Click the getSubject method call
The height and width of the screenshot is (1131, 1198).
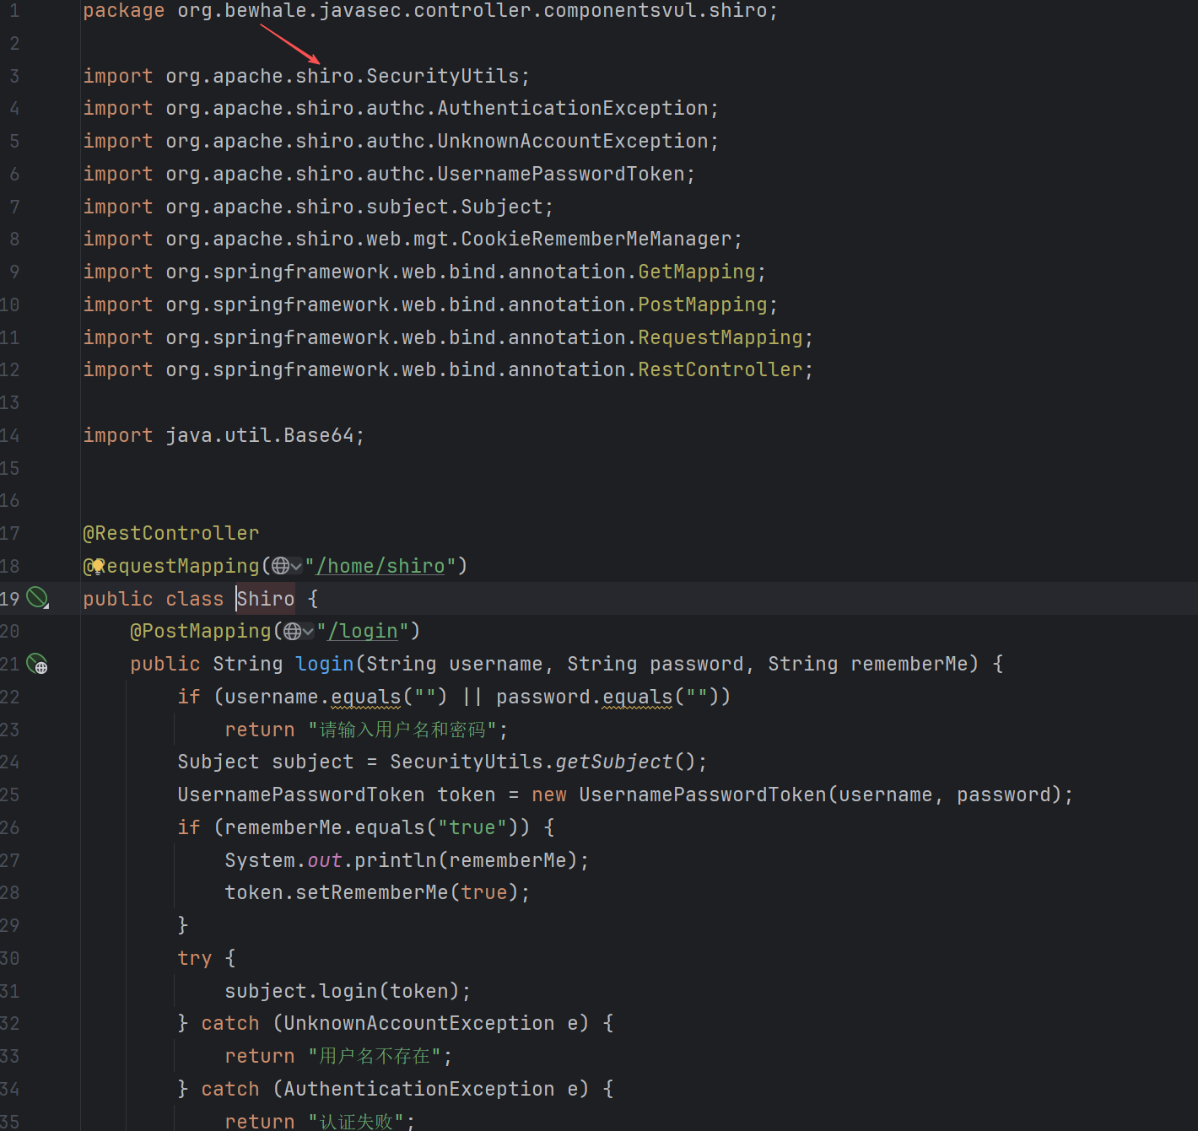tap(614, 762)
